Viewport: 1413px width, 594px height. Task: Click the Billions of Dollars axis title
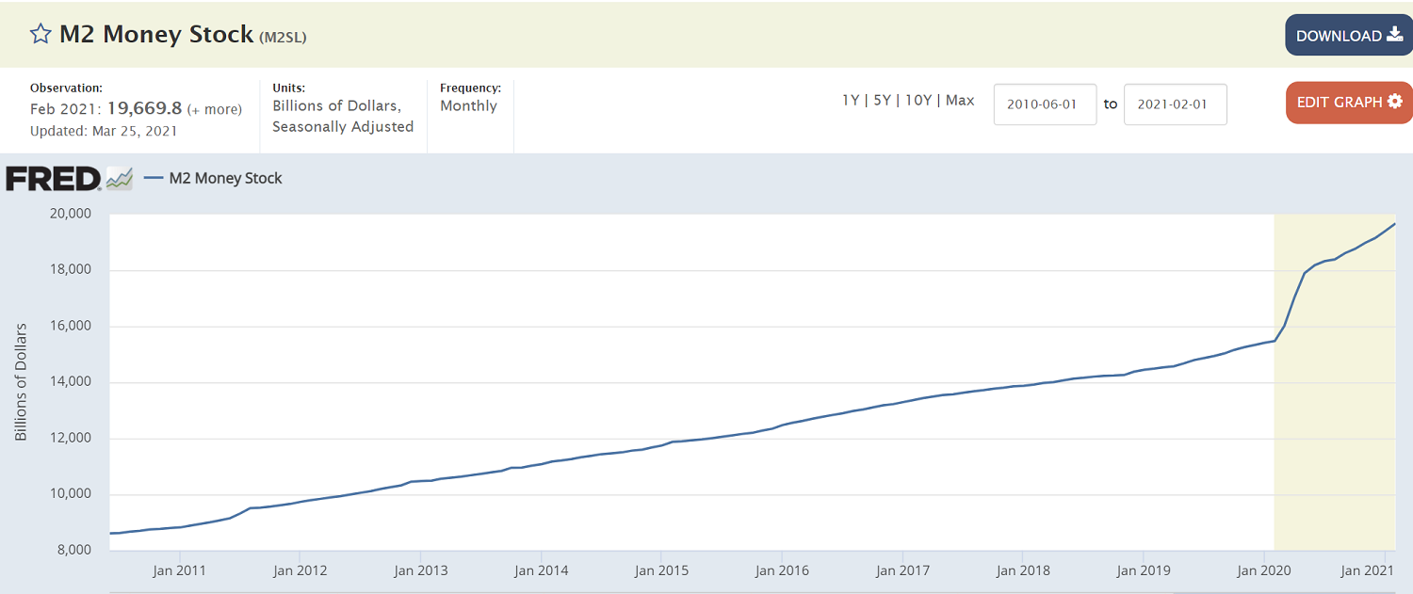21,382
